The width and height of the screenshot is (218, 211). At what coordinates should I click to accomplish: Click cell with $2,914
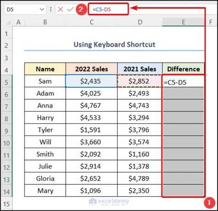point(92,166)
